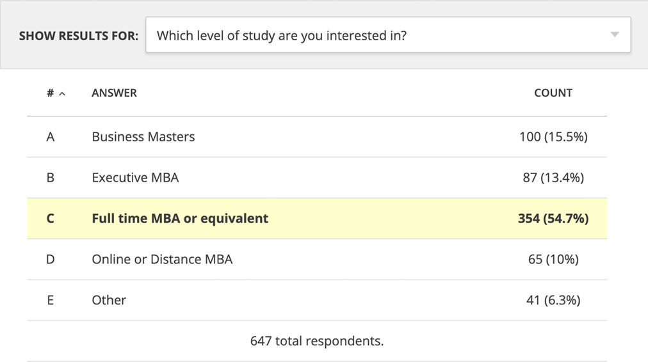This screenshot has width=648, height=362.
Task: Select the question dropdown field text
Action: click(282, 36)
